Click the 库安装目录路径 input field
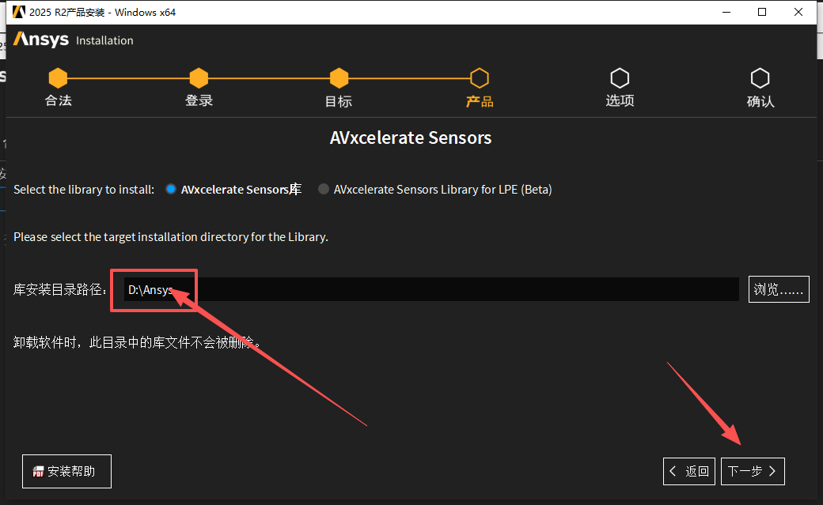This screenshot has width=823, height=505. 431,290
